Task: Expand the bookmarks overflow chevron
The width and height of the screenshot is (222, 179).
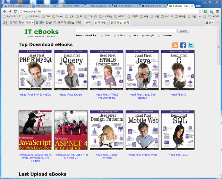Action: click(200, 16)
